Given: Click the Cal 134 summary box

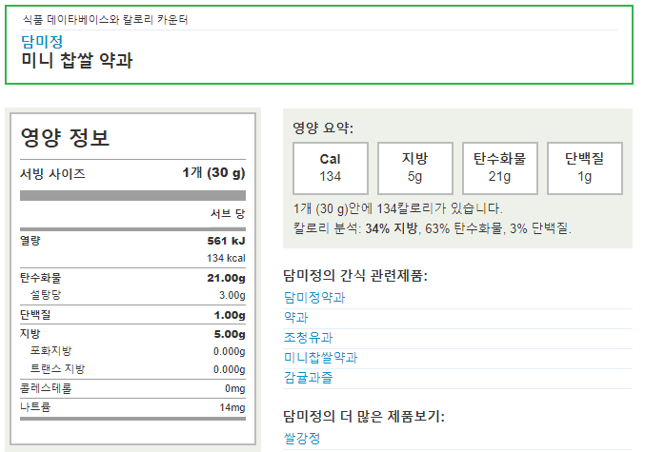Looking at the screenshot, I should pos(331,168).
